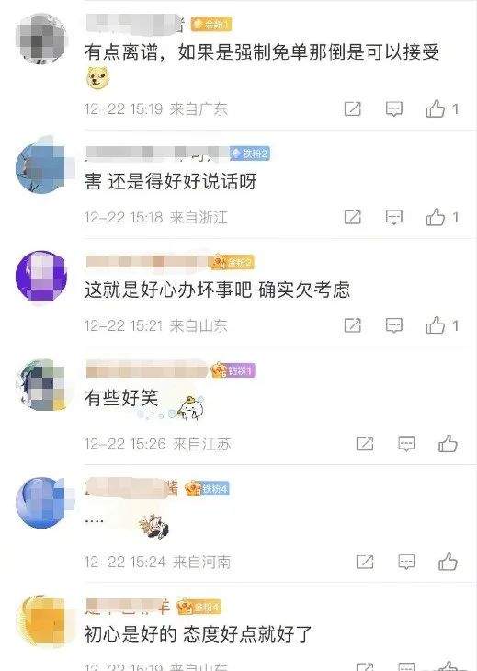Repost the comment from 广东

(x=353, y=108)
